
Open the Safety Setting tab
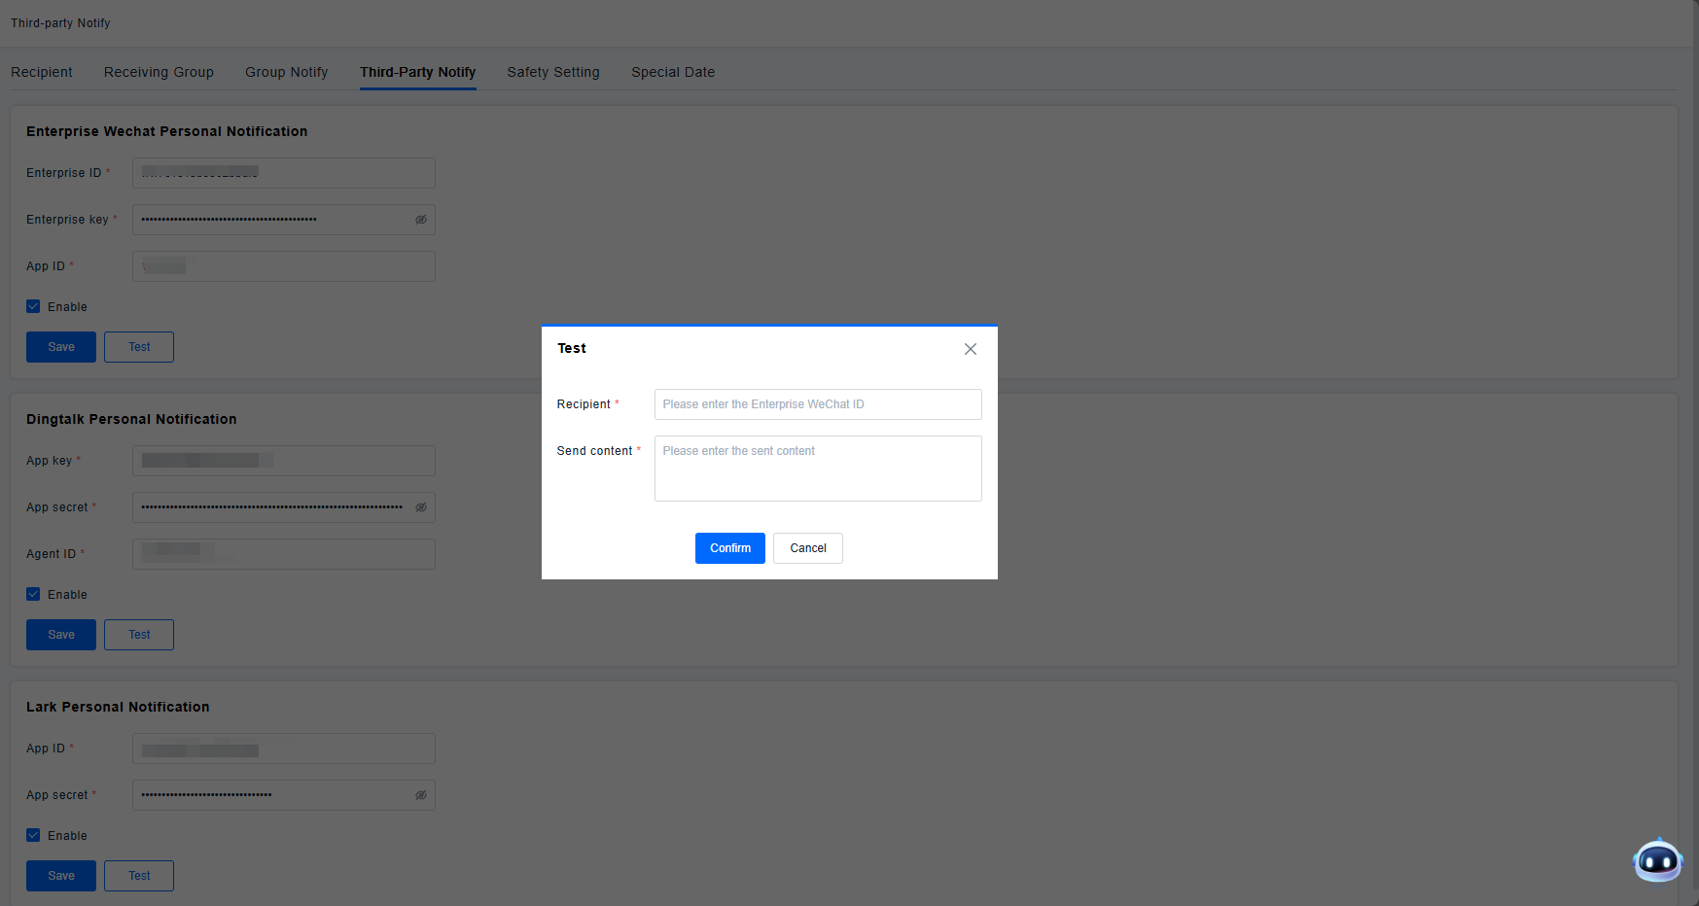553,72
